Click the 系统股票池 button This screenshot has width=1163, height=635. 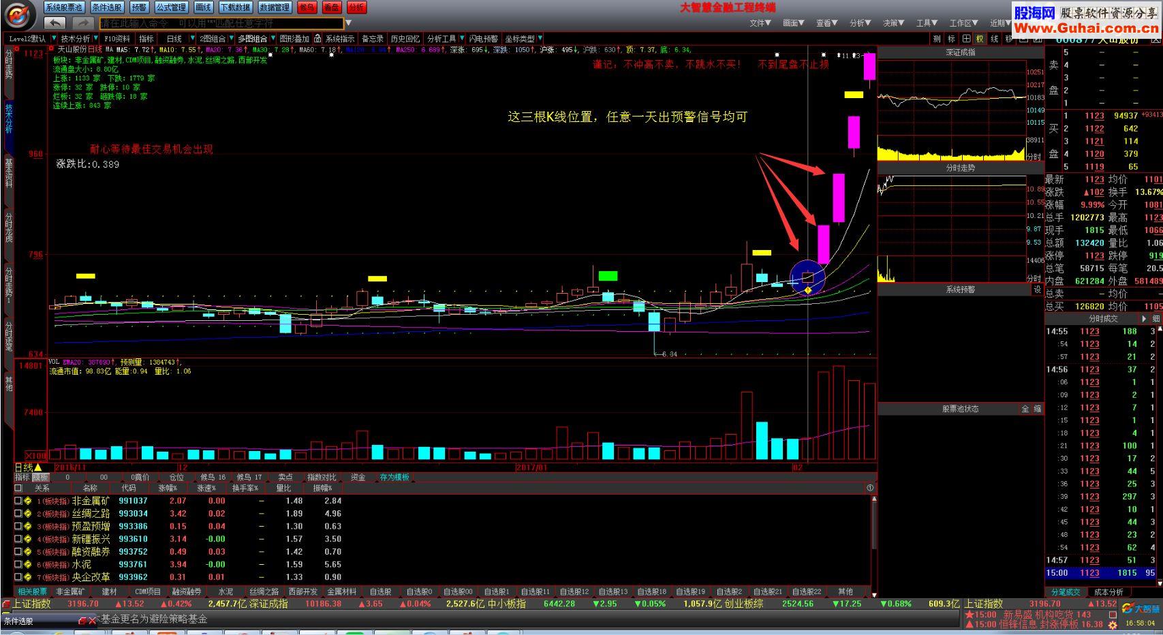(x=64, y=7)
